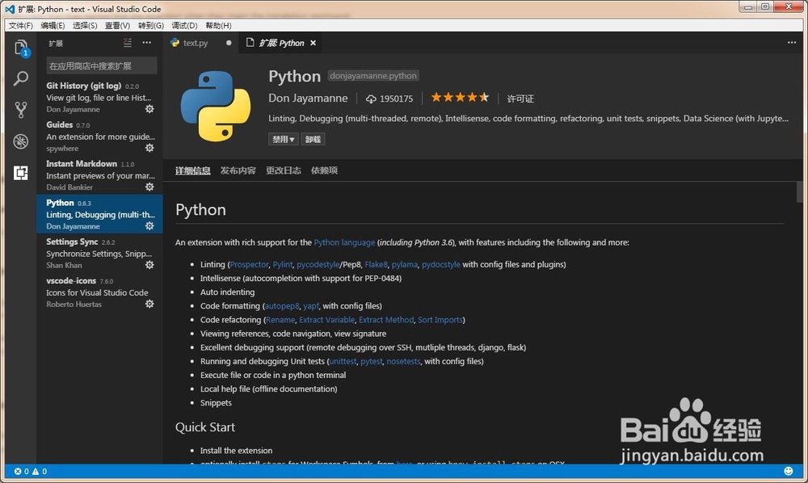This screenshot has width=808, height=483.
Task: Select the 扩展 Python editor tab
Action: tap(281, 43)
